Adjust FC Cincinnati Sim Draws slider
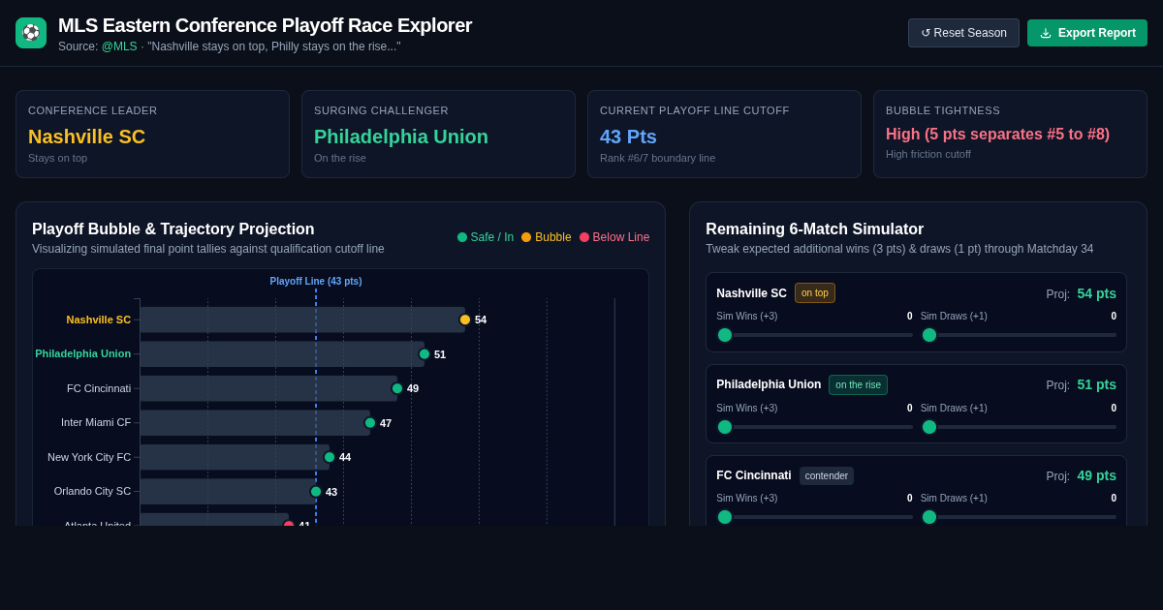 coord(1019,517)
